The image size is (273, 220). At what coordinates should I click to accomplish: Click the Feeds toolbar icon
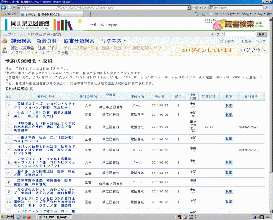coord(204,14)
